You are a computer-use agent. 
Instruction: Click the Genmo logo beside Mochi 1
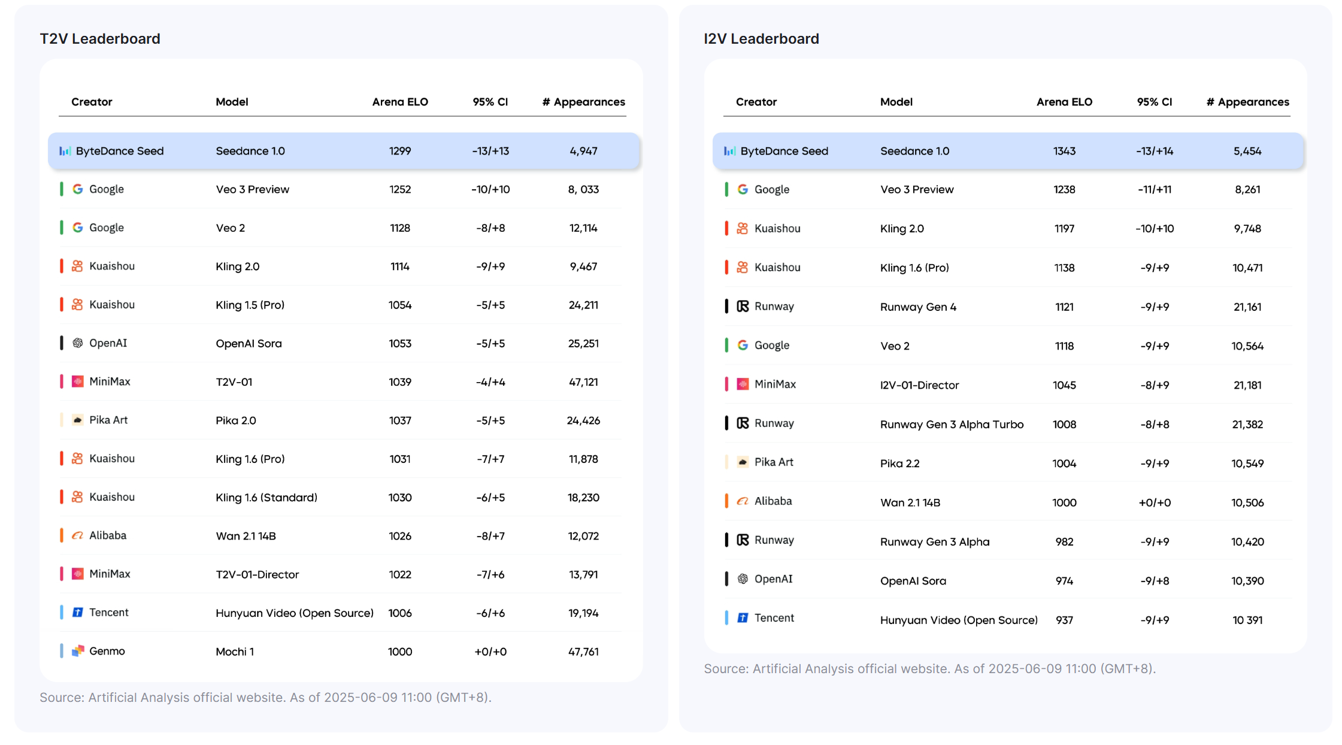78,651
